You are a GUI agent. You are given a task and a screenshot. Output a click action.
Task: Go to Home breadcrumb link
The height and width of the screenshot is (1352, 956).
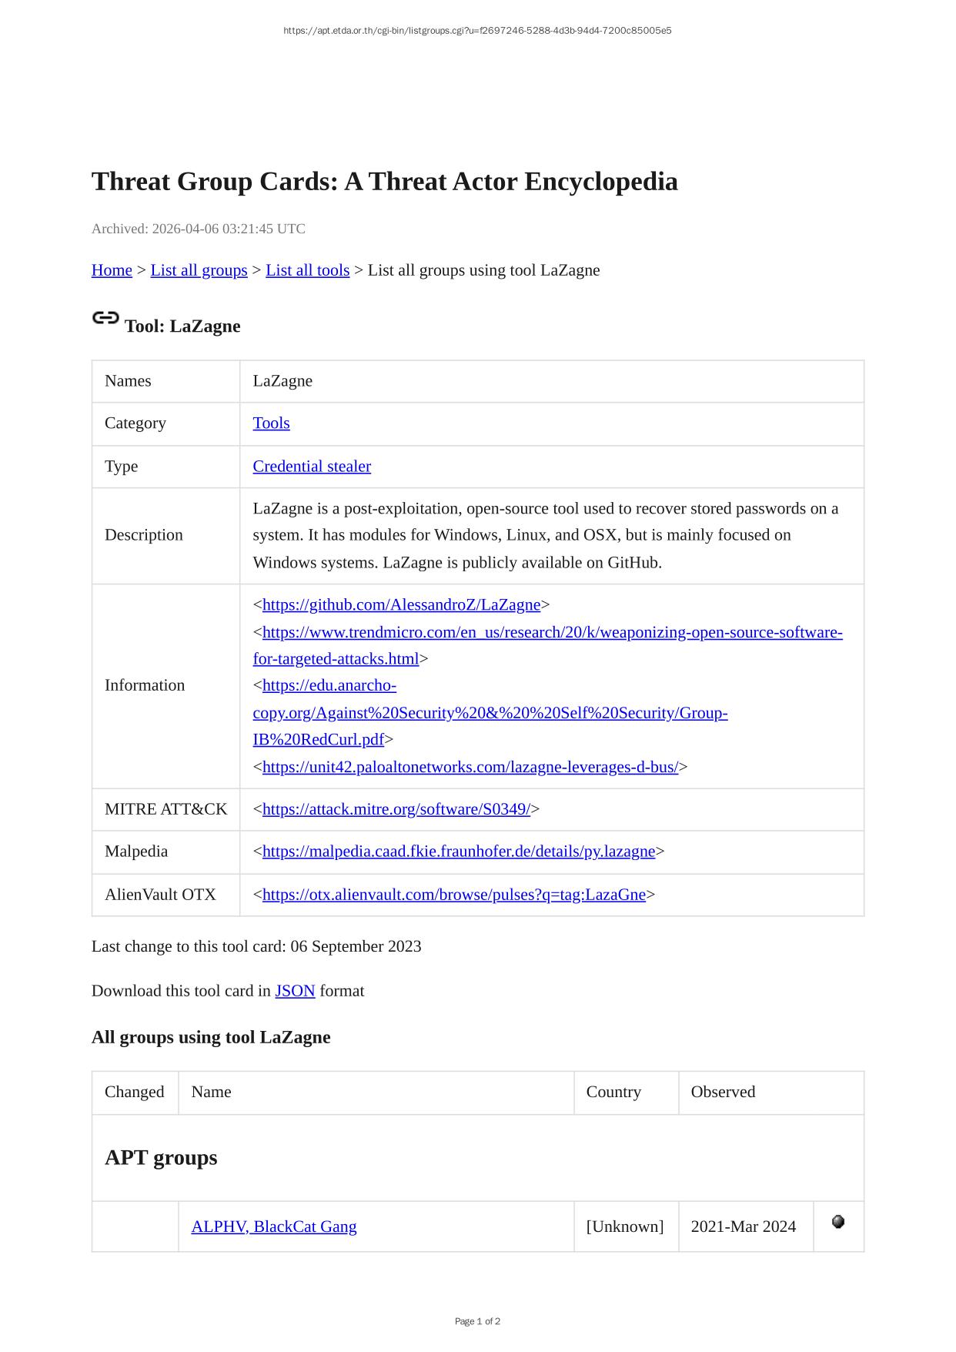(112, 270)
